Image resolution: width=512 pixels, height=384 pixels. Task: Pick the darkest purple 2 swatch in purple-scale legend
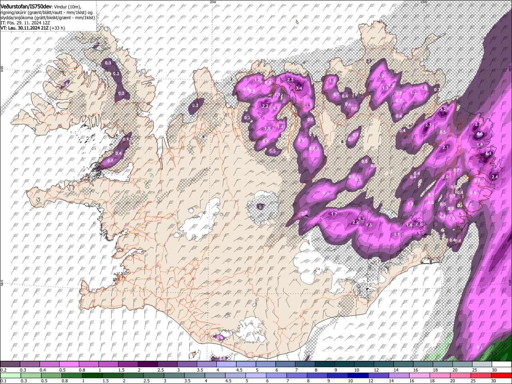tap(148, 364)
